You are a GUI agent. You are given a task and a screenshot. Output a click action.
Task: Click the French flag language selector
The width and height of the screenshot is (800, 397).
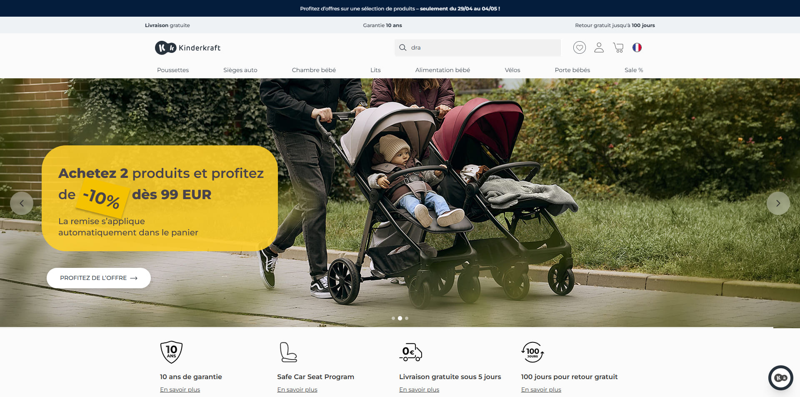click(x=637, y=47)
